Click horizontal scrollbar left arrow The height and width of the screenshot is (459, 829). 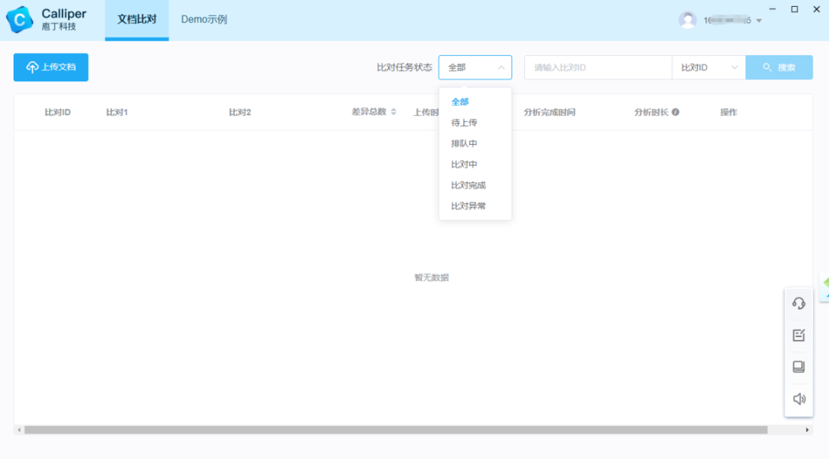click(19, 430)
